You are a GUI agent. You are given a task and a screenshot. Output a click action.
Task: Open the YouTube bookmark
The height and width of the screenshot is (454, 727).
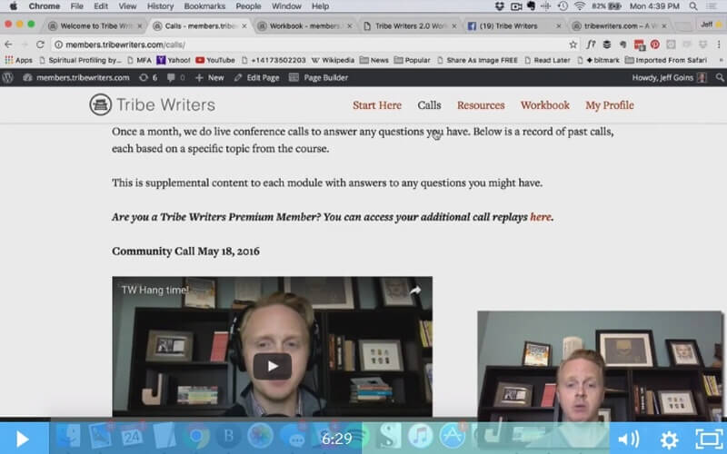pyautogui.click(x=215, y=60)
